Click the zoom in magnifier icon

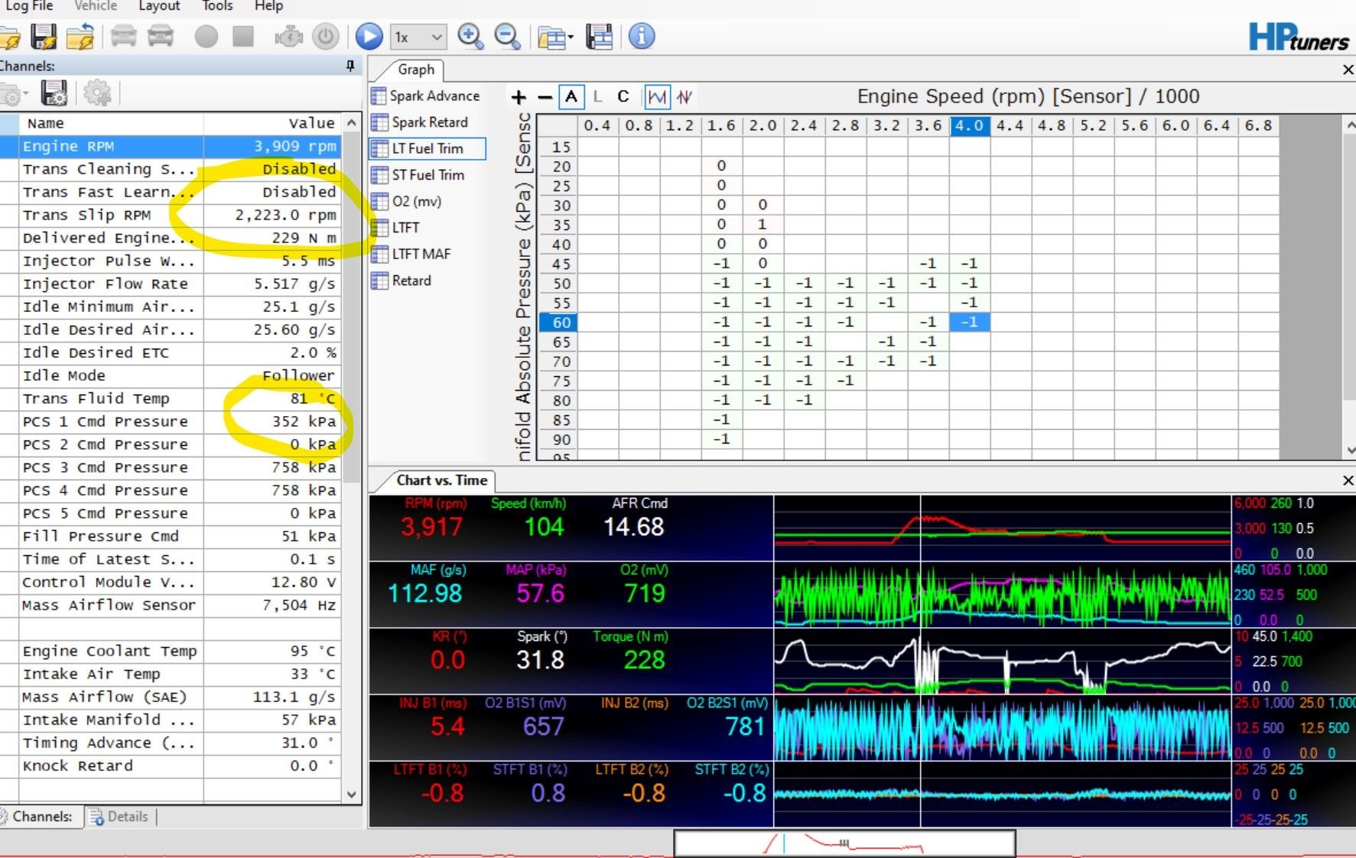pyautogui.click(x=470, y=36)
